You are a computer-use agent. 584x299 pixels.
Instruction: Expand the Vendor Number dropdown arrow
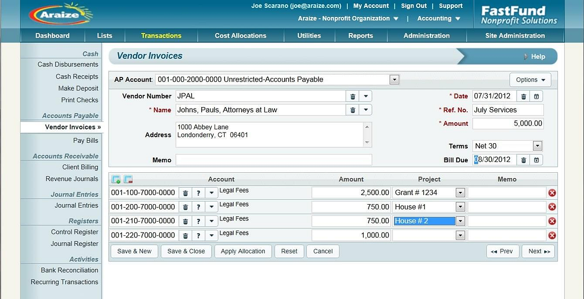[365, 96]
